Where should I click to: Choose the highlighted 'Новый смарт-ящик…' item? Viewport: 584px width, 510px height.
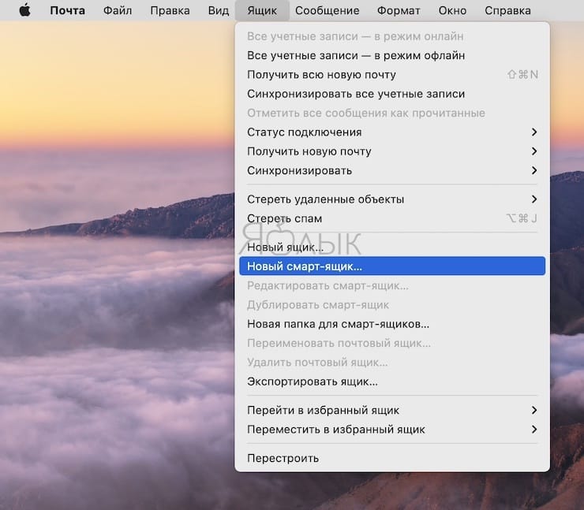[392, 266]
